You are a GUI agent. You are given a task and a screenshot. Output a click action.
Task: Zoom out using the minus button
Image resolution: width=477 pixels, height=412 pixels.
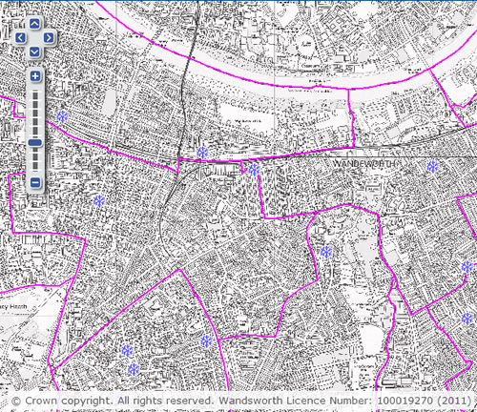click(35, 183)
